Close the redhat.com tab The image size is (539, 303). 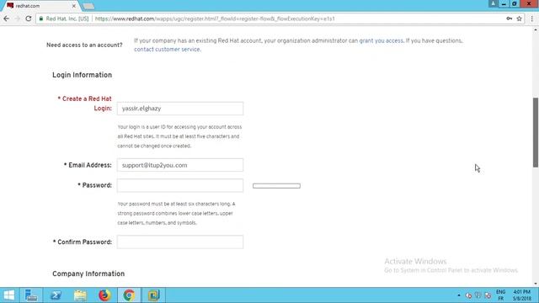click(x=73, y=6)
